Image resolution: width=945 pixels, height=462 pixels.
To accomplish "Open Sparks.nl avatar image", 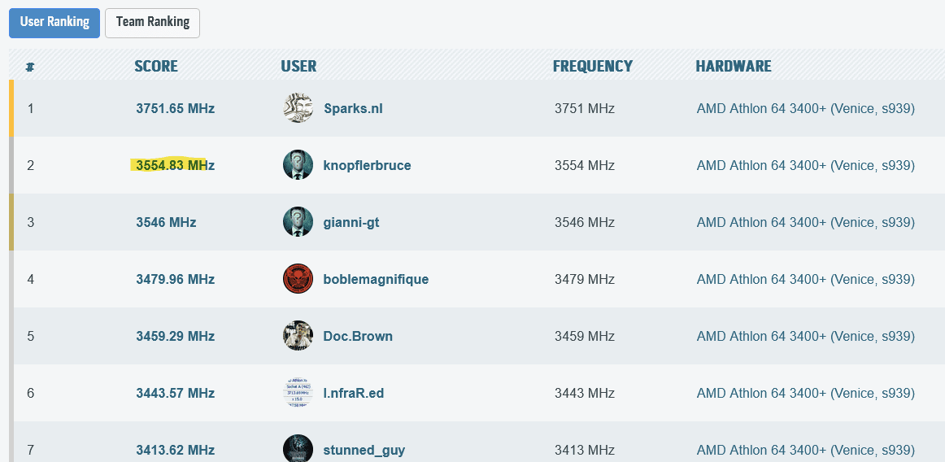I will click(x=298, y=108).
